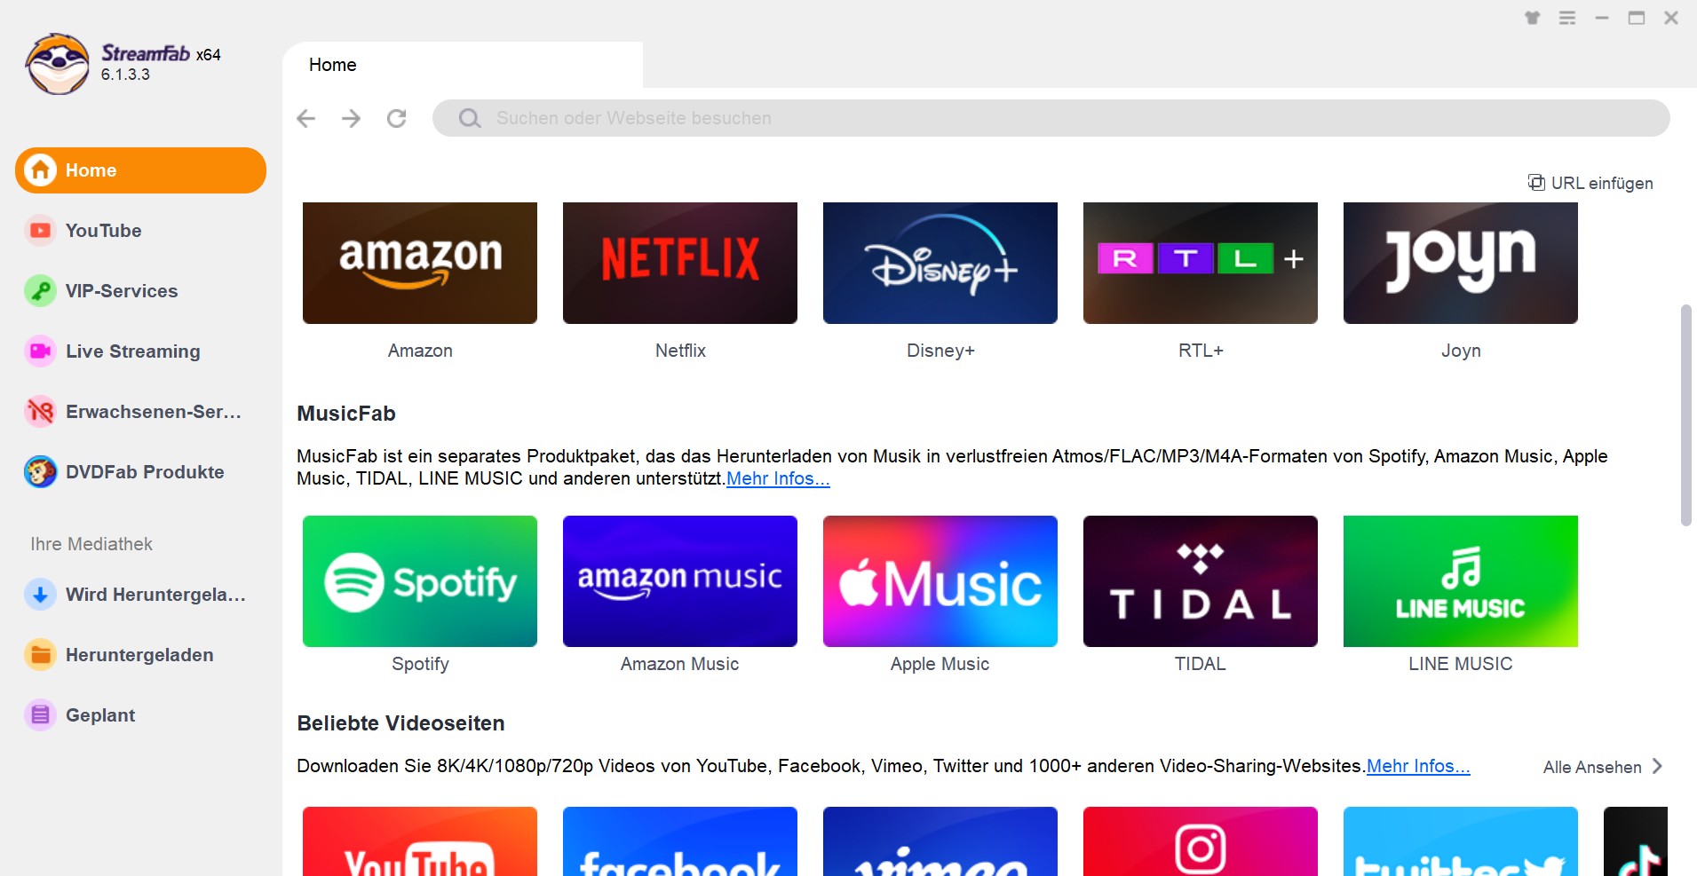Open the TIDAL music tile
Viewport: 1697px width, 876px height.
pos(1201,581)
